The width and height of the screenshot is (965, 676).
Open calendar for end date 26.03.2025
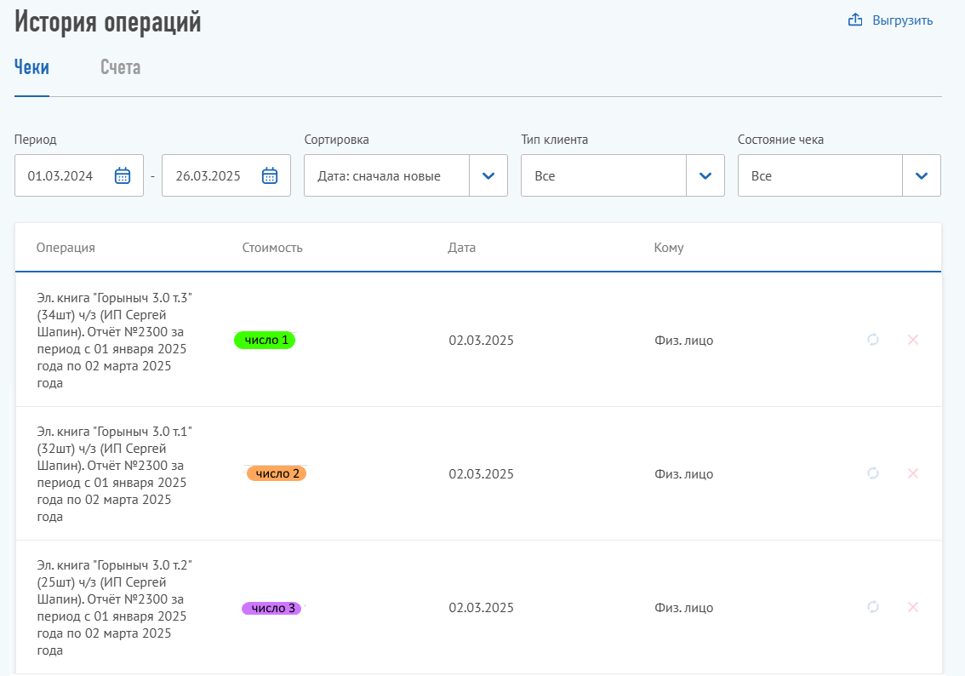pos(270,176)
